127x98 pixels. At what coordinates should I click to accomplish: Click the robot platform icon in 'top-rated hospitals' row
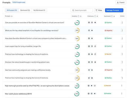point(89,30)
